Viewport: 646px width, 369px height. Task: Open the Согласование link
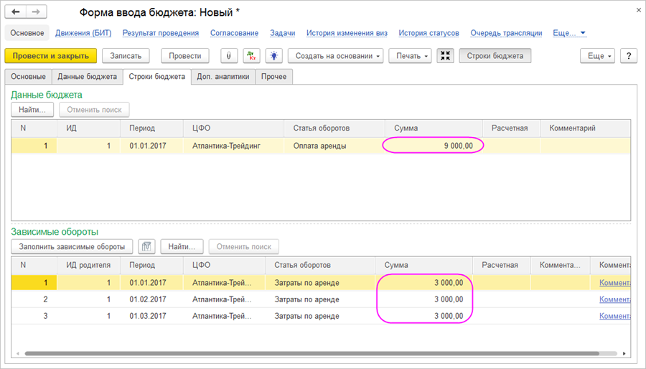pyautogui.click(x=234, y=33)
